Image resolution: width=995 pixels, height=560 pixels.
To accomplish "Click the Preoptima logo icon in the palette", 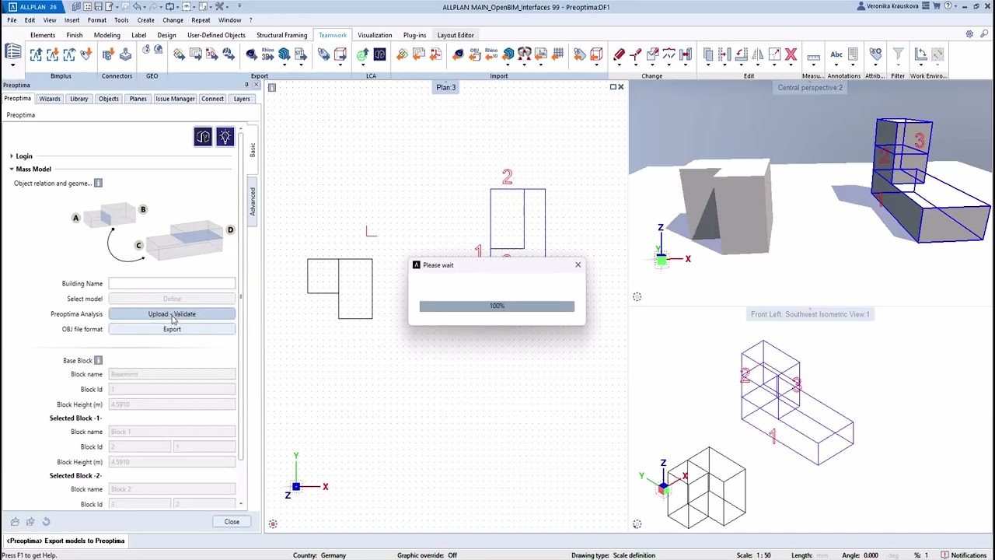I will coord(203,137).
